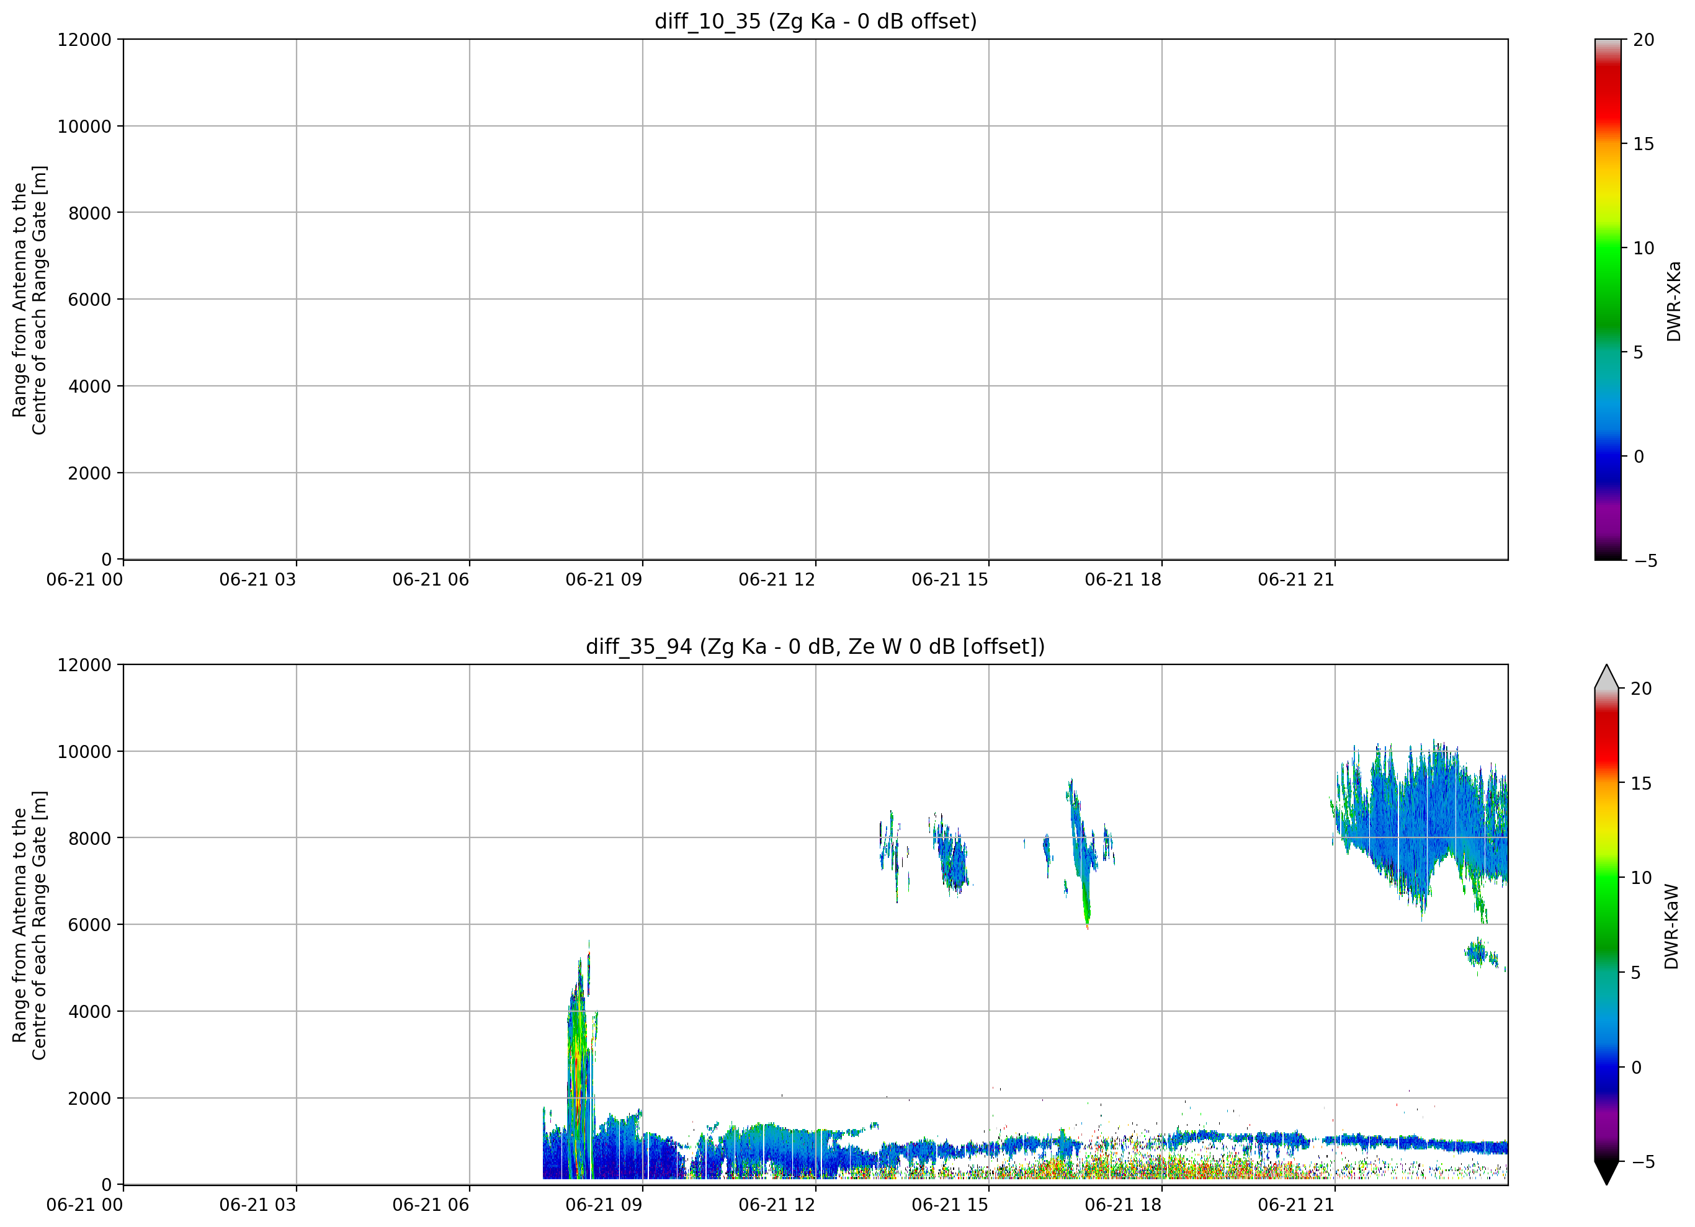Click tick label 10 on DWR-KaW colorbar
This screenshot has width=1695, height=1227.
pos(1640,877)
